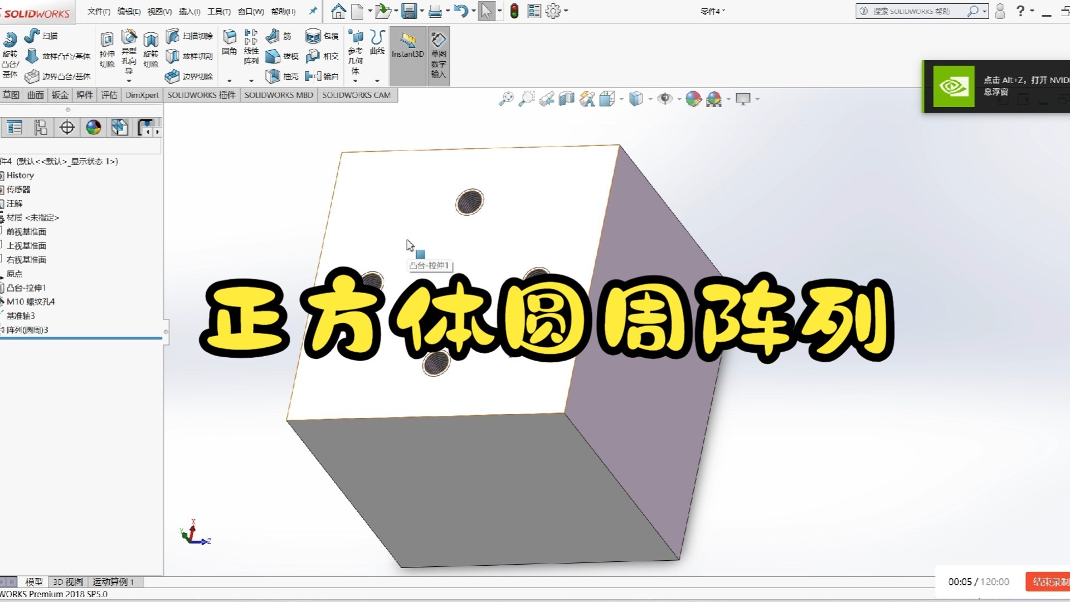1070x602 pixels.
Task: Expand the 参考几何体 dropdown
Action: (355, 80)
